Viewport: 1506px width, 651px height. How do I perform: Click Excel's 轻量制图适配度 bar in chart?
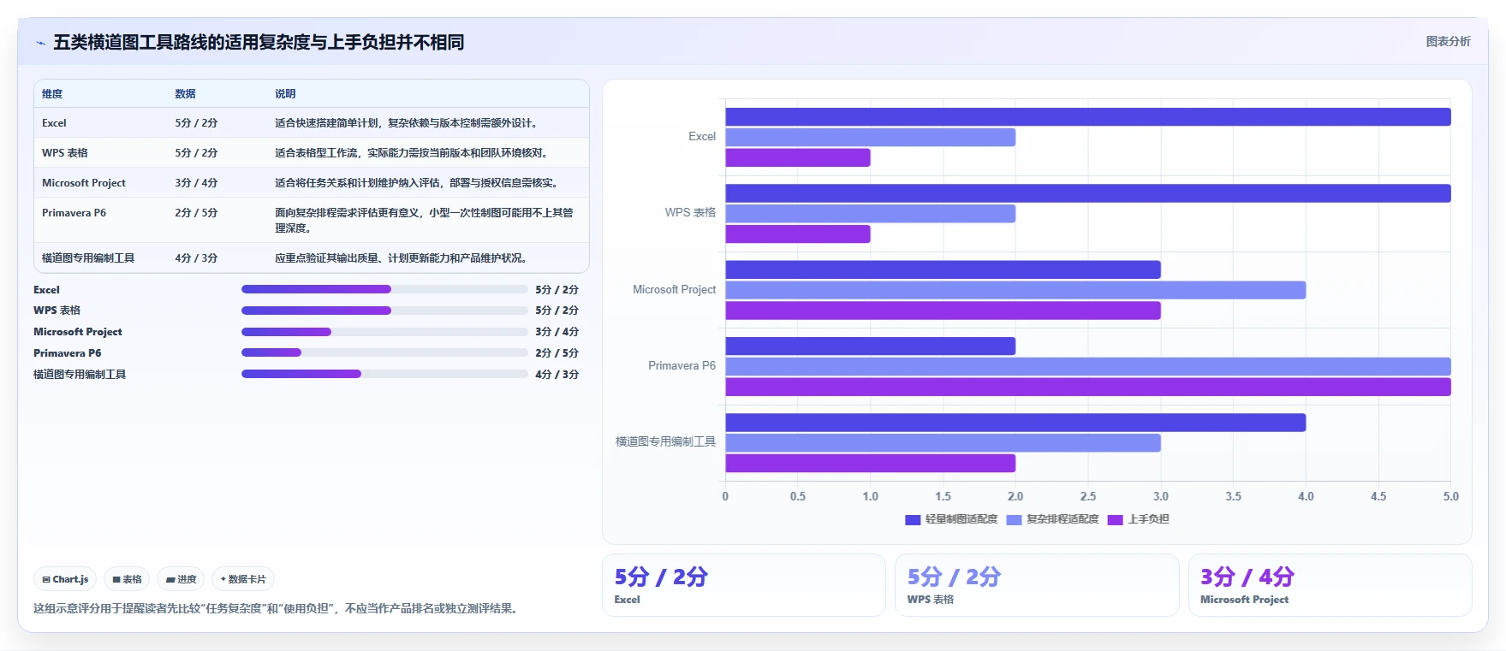click(1088, 117)
